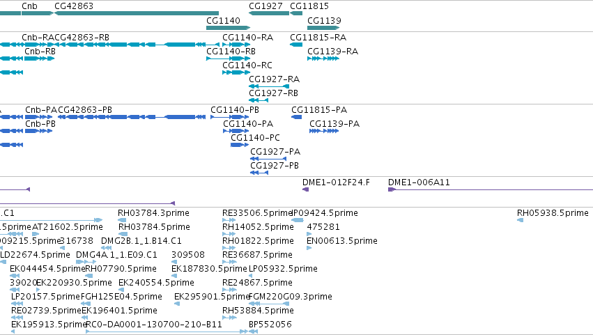Select EST AT21602.5prime
The image size is (593, 335).
(x=36, y=234)
